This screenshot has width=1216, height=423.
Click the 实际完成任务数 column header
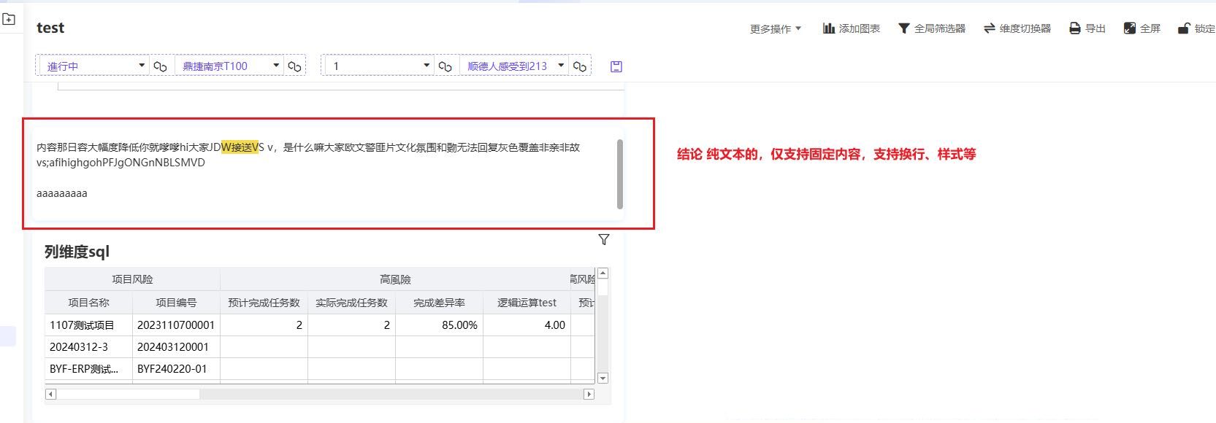coord(351,303)
